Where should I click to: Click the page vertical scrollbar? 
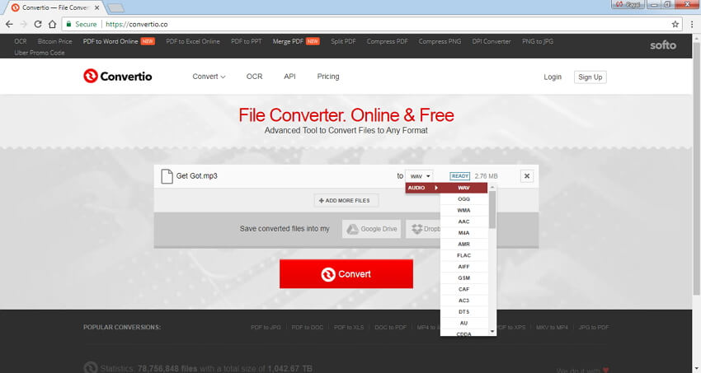tap(696, 170)
